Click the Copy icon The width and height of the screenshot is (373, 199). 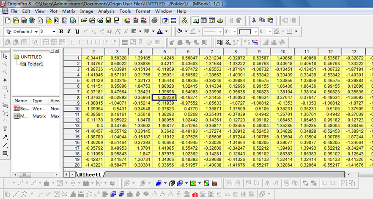coord(262,20)
